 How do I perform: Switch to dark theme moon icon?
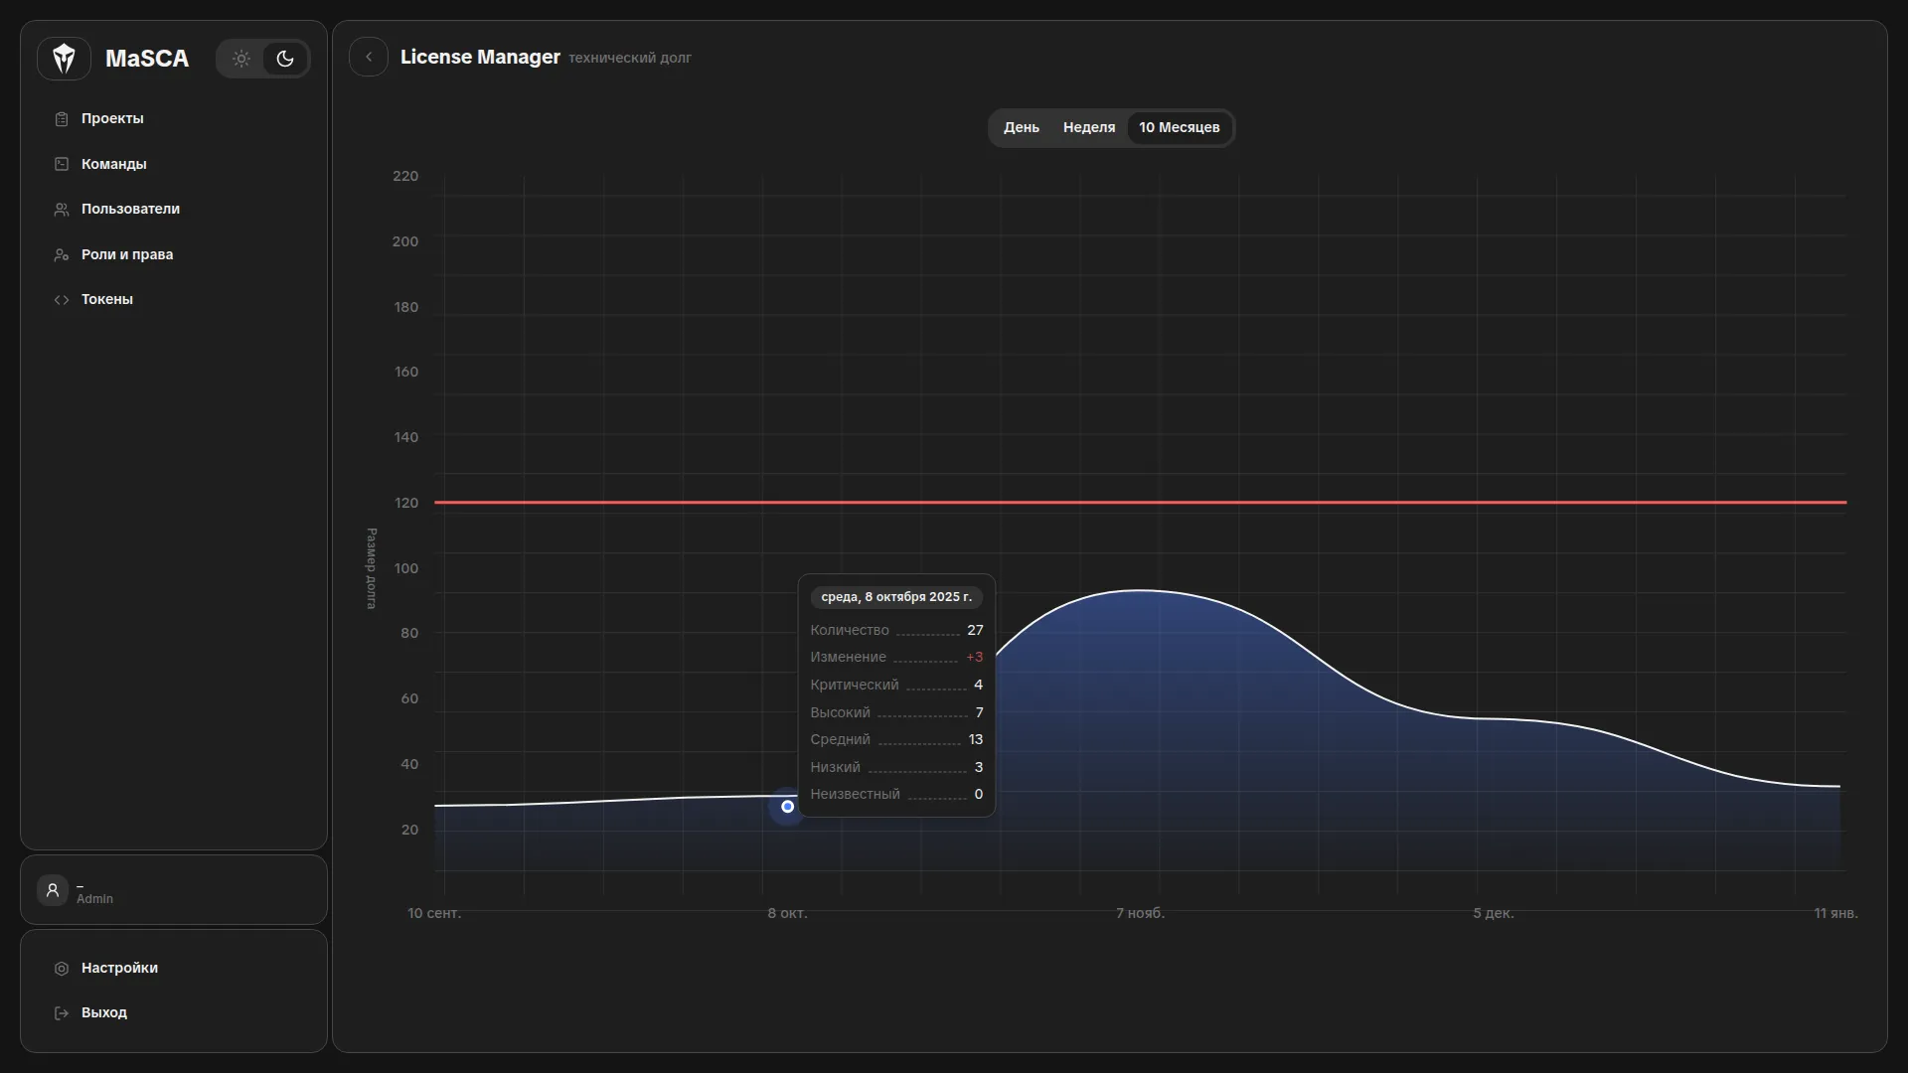285,59
